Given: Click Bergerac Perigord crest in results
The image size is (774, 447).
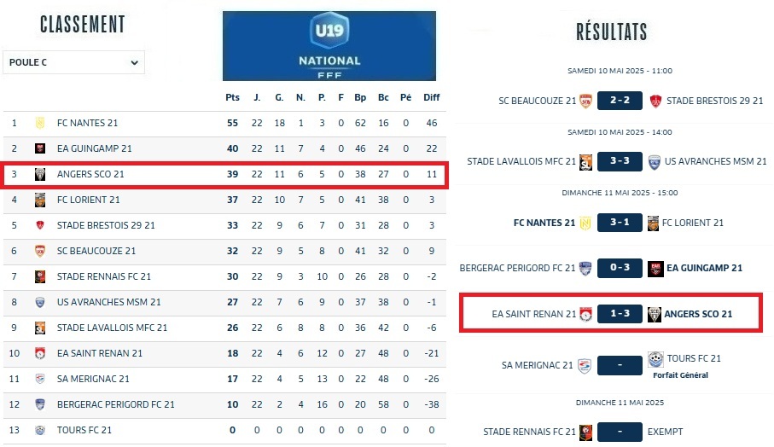Looking at the screenshot, I should coord(585,268).
